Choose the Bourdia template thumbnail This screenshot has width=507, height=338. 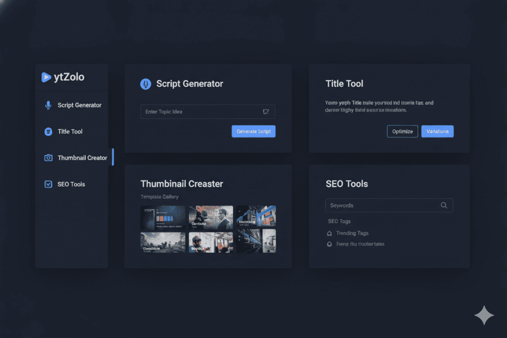pos(210,242)
